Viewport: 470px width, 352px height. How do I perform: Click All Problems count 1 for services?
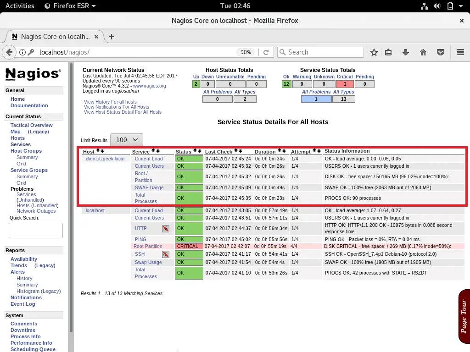316,99
